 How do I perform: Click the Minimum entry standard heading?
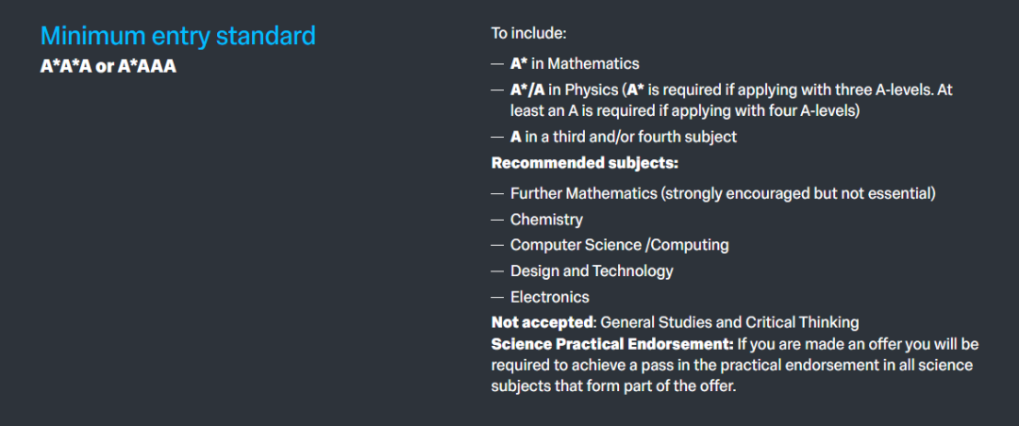178,36
